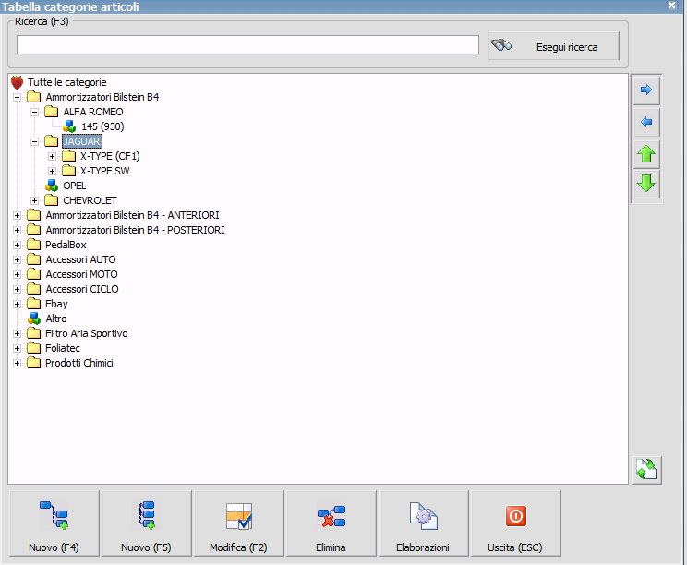Open Elaborazioni button

tap(423, 523)
